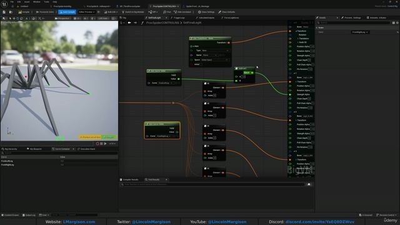Click the Details panel settings gear icon
This screenshot has height=225, width=400.
click(397, 22)
